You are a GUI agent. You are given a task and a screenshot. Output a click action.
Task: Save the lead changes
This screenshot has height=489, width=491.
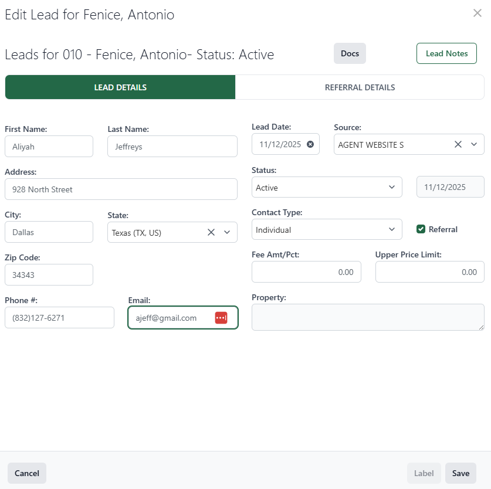[x=460, y=473]
